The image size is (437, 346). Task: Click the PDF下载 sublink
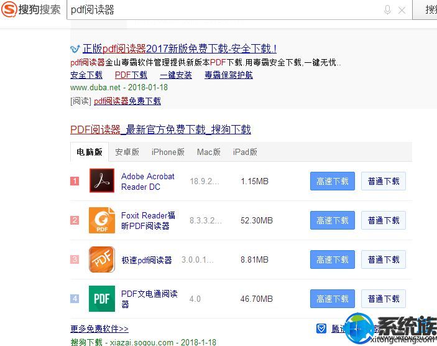pyautogui.click(x=131, y=75)
